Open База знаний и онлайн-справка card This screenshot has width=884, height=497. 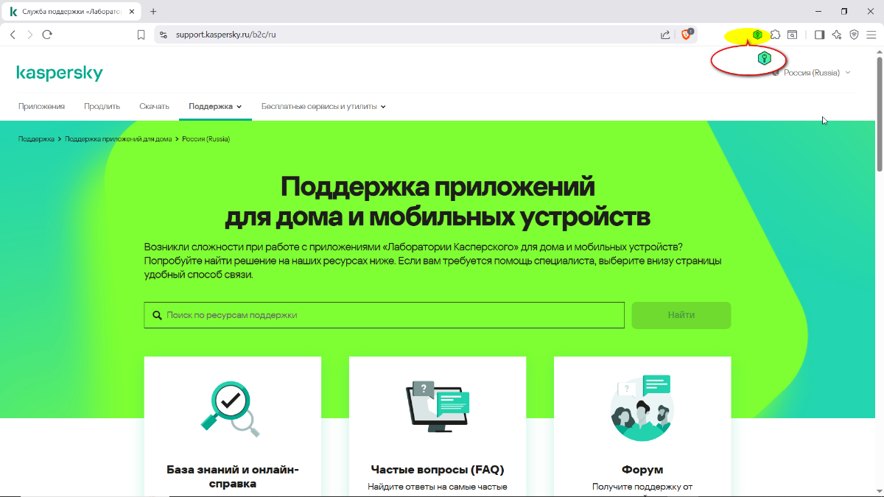[x=233, y=477]
